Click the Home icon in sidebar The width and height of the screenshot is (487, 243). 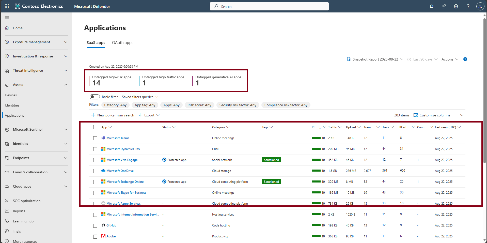coord(7,28)
